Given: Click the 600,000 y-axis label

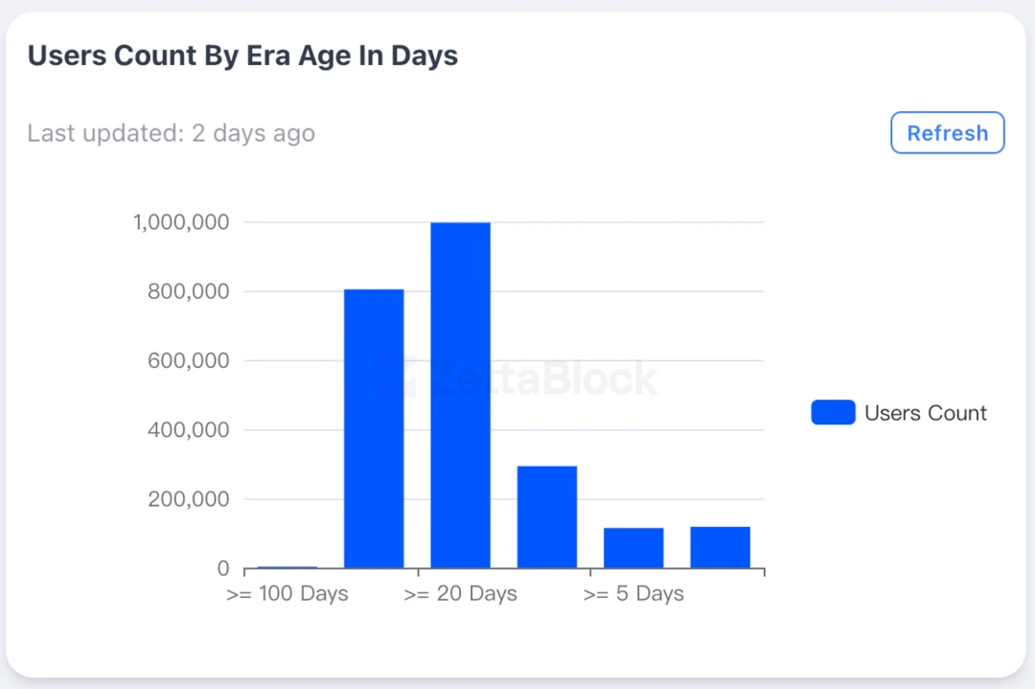Looking at the screenshot, I should [x=188, y=361].
